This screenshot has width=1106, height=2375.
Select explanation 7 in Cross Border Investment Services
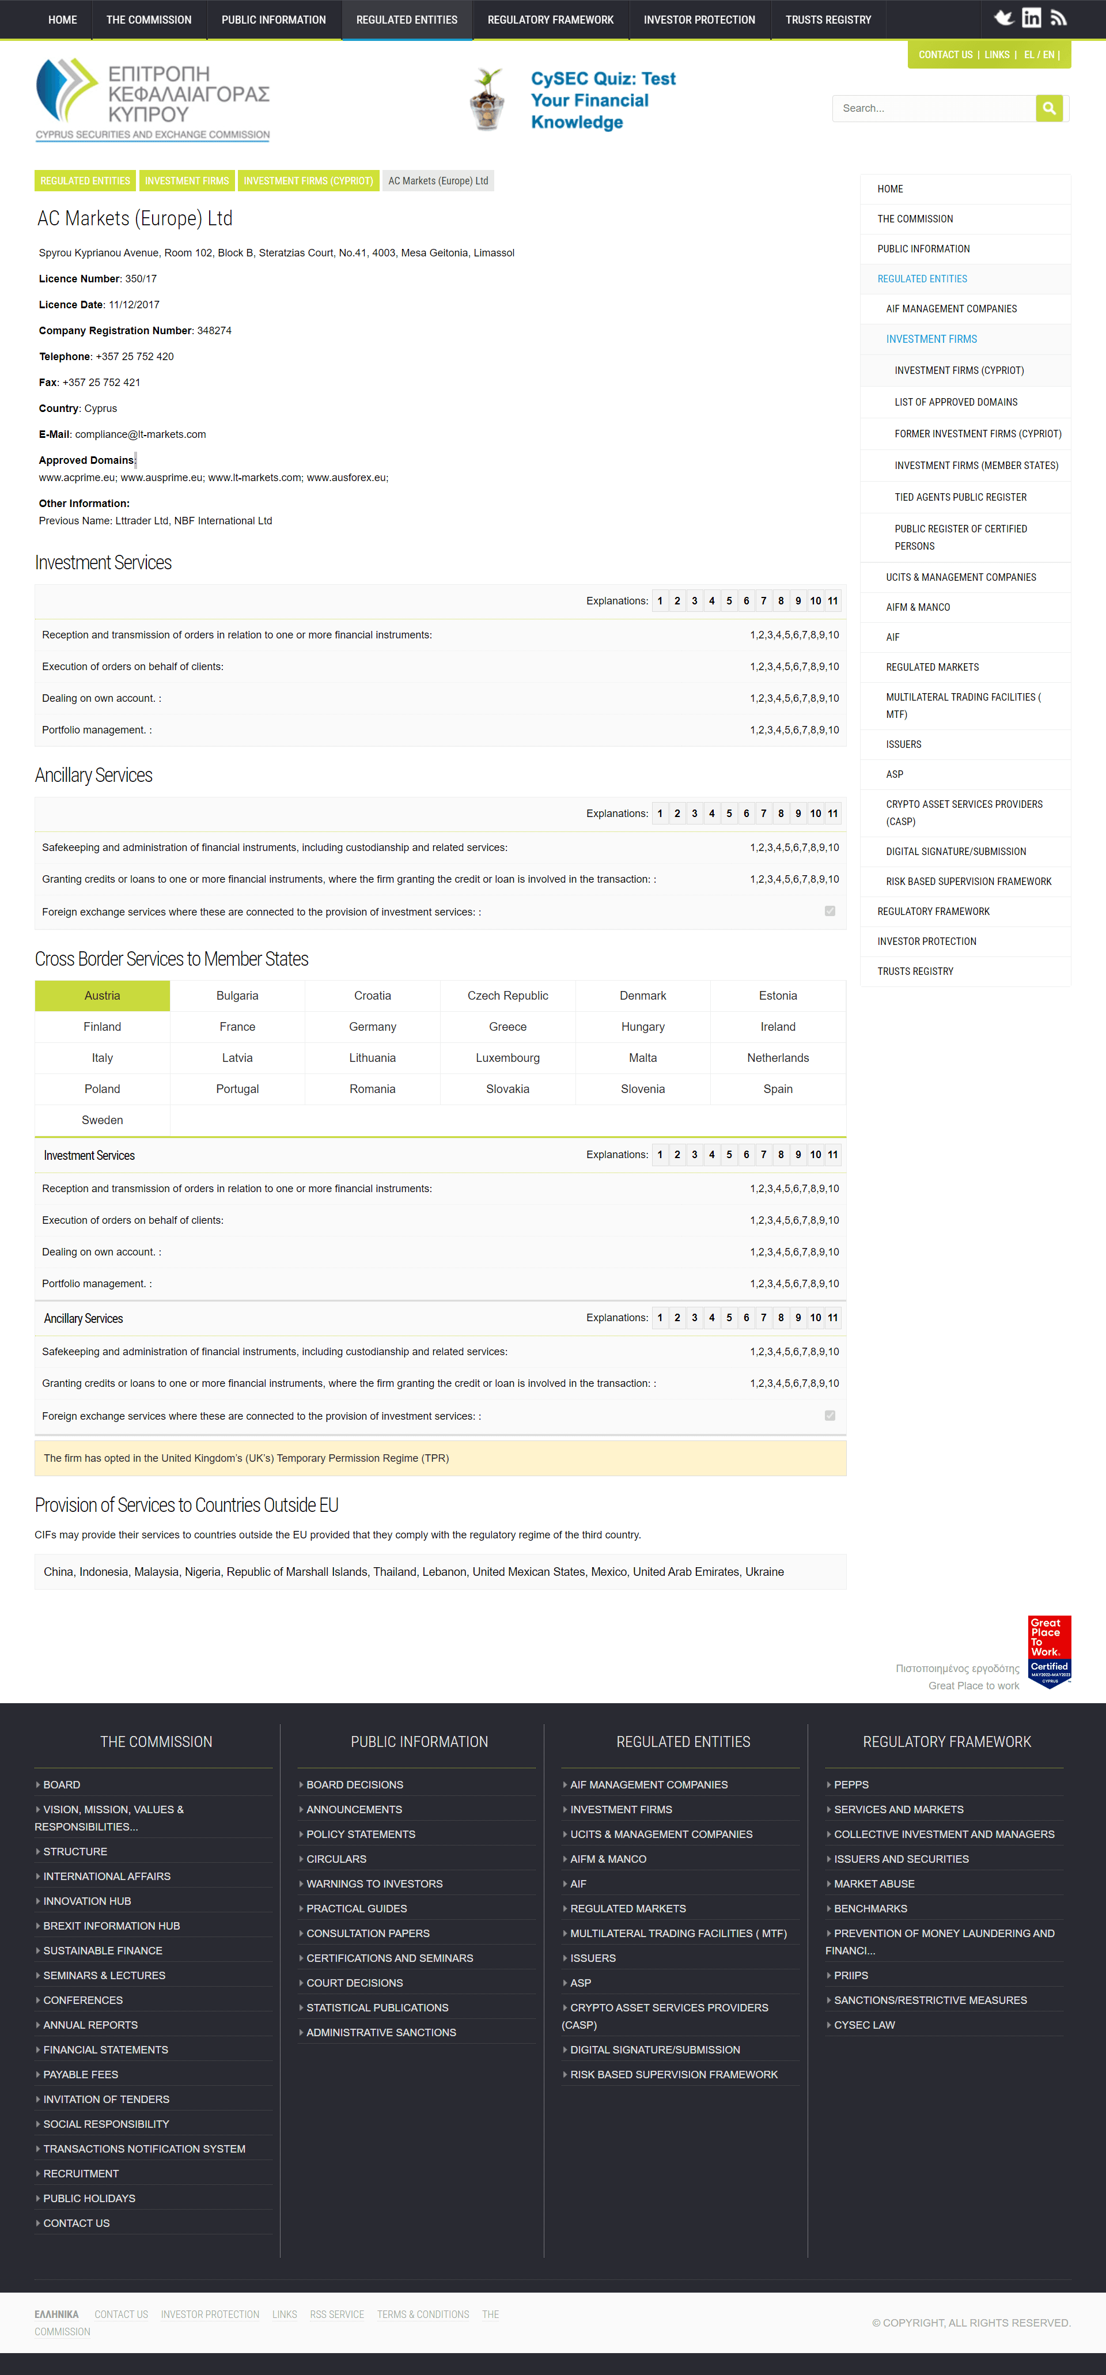[763, 1154]
